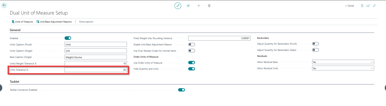Toggle Adjust Quantity for Backorders (Sales)
Viewport: 386px width, 106px height.
point(315,50)
